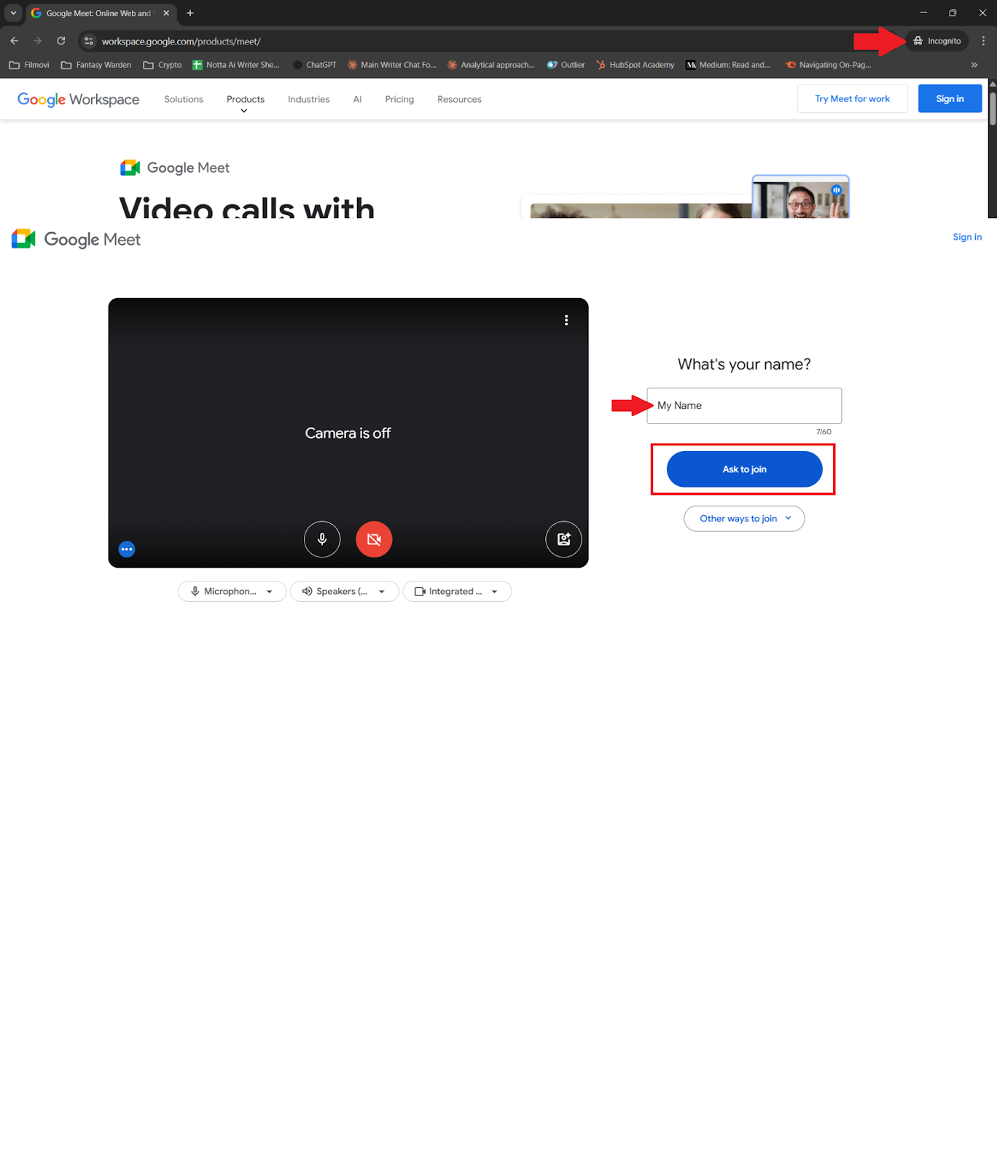Viewport: 997px width, 1166px height.
Task: Toggle the microphone button in video preview
Action: 322,539
